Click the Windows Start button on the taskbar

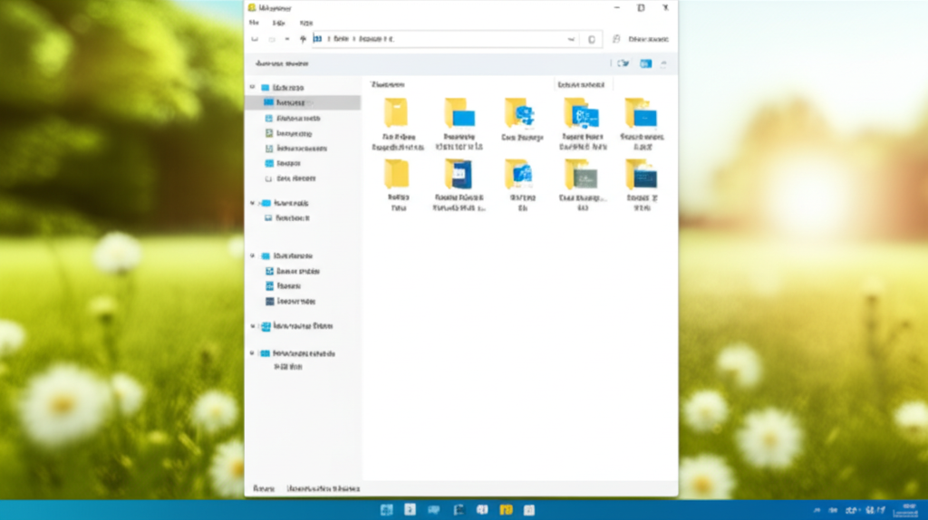(387, 510)
